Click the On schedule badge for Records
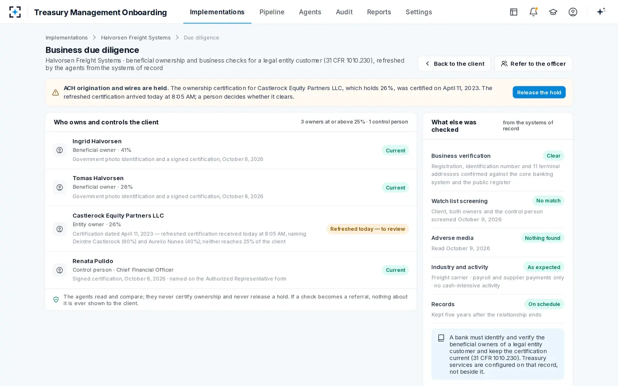Screen dimensions: 618x386 (x=544, y=304)
